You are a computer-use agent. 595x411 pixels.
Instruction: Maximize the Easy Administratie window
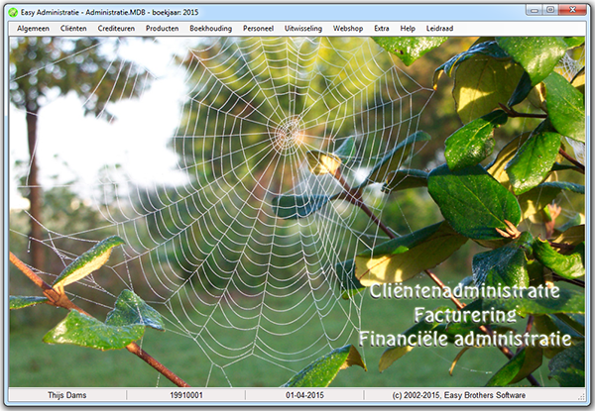pyautogui.click(x=550, y=9)
